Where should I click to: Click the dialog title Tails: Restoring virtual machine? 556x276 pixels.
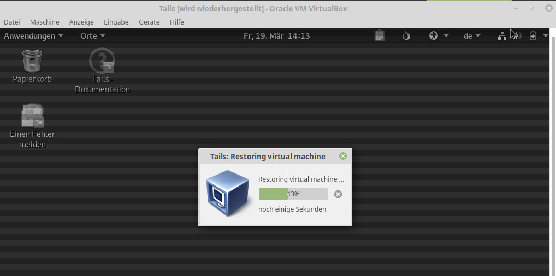(268, 157)
